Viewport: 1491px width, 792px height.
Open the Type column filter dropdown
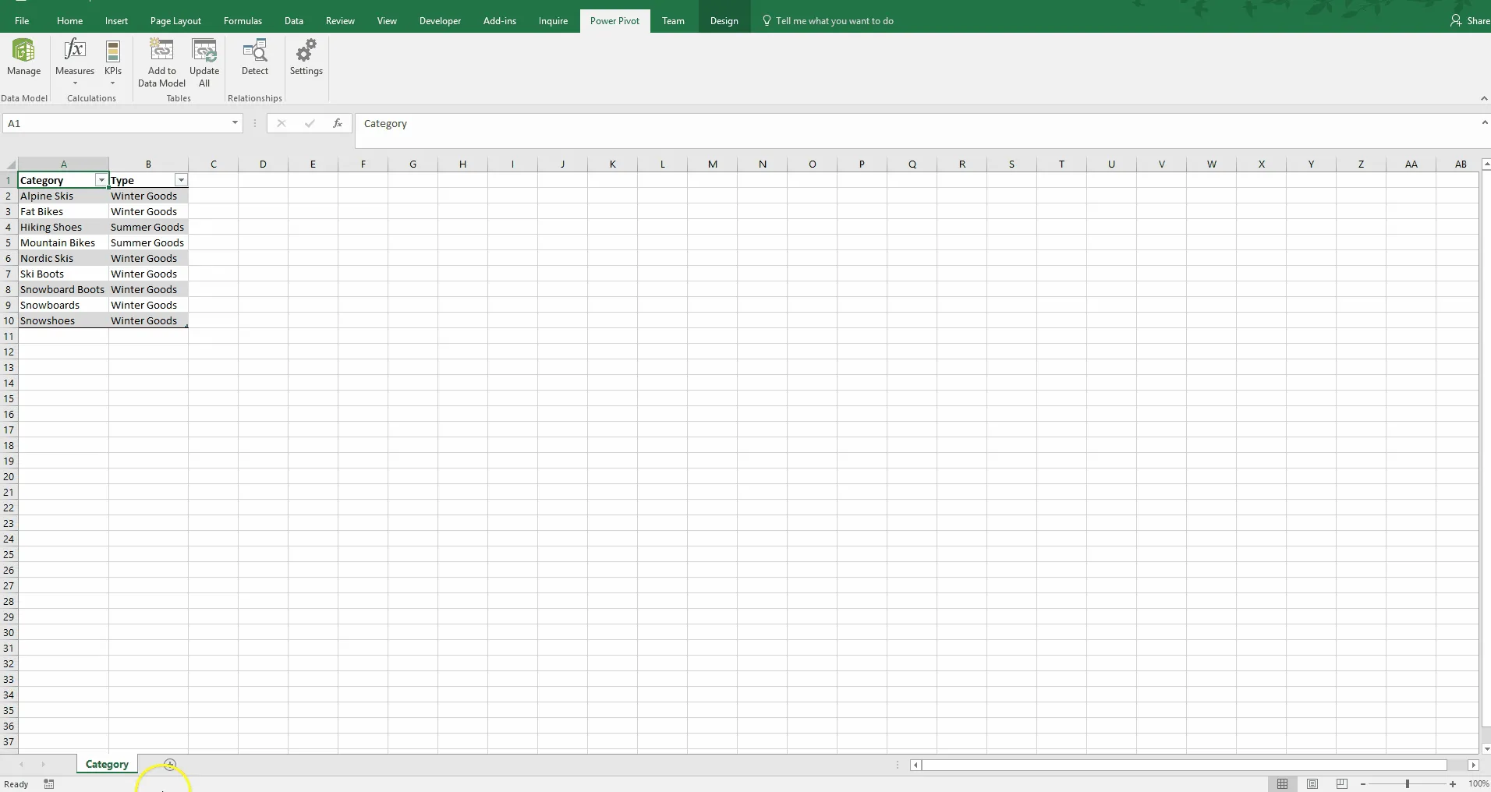coord(181,180)
